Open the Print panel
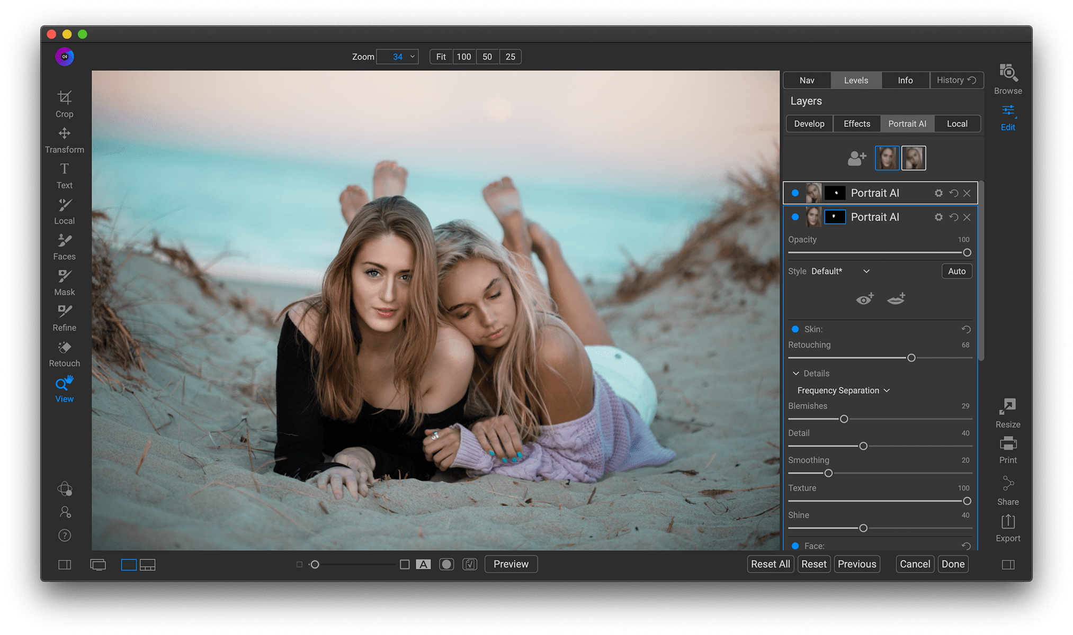This screenshot has height=635, width=1073. coord(1007,448)
